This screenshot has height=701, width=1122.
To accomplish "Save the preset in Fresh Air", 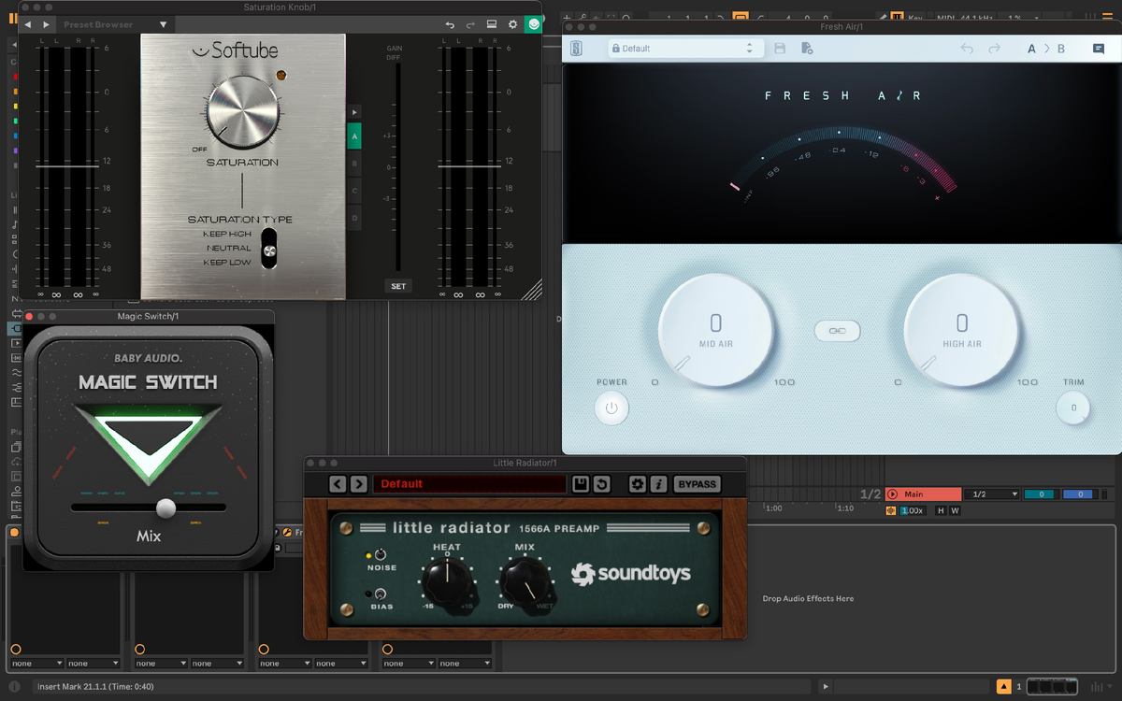I will (780, 49).
